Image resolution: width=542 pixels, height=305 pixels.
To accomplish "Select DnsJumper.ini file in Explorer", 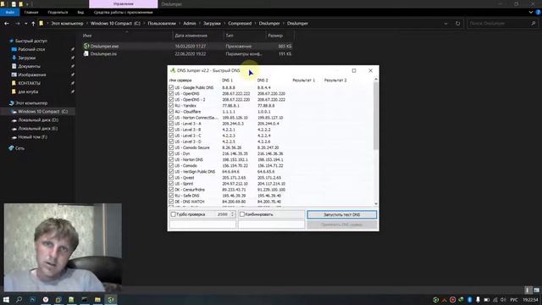I will click(x=103, y=54).
